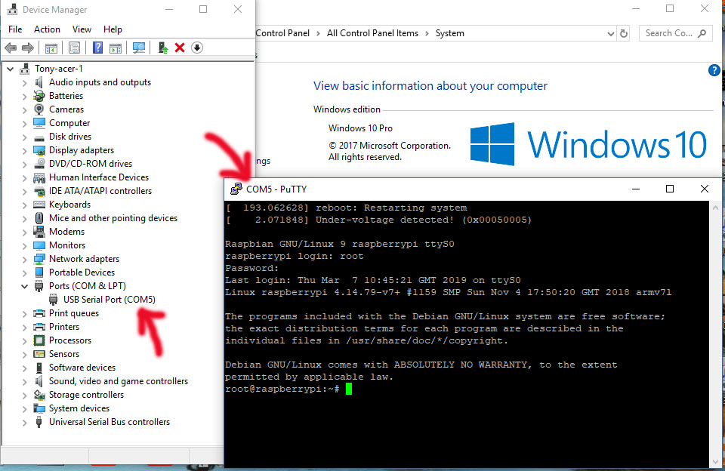The width and height of the screenshot is (725, 471).
Task: Expand the Network adapters category
Action: (x=24, y=260)
